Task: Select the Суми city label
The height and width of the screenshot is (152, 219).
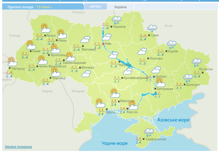Action: (154, 35)
